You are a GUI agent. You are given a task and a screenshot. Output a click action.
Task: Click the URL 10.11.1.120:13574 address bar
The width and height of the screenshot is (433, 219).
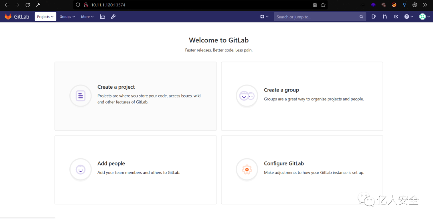click(200, 5)
